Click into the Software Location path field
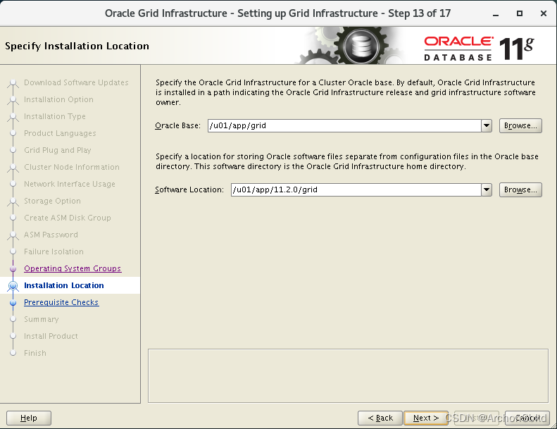Image resolution: width=557 pixels, height=429 pixels. point(356,189)
